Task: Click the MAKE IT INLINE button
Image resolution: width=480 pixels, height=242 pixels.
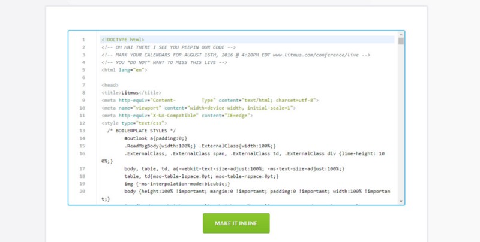Action: tap(236, 223)
